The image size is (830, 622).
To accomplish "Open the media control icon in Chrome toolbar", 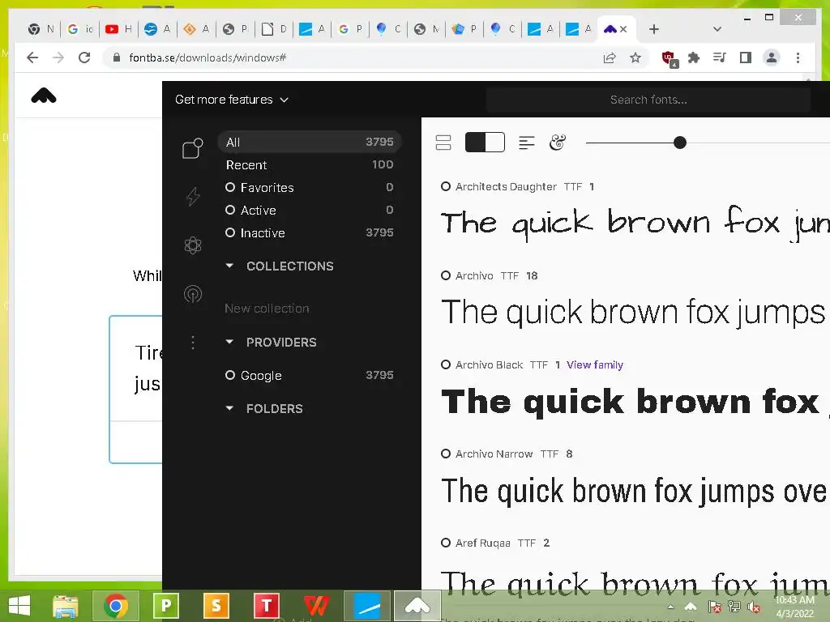I will (x=720, y=58).
